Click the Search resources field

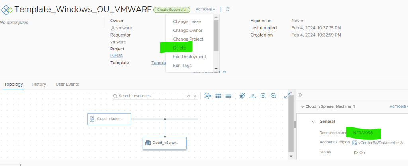pos(151,96)
